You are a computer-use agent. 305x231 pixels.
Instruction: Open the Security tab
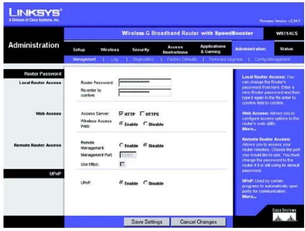click(x=140, y=49)
